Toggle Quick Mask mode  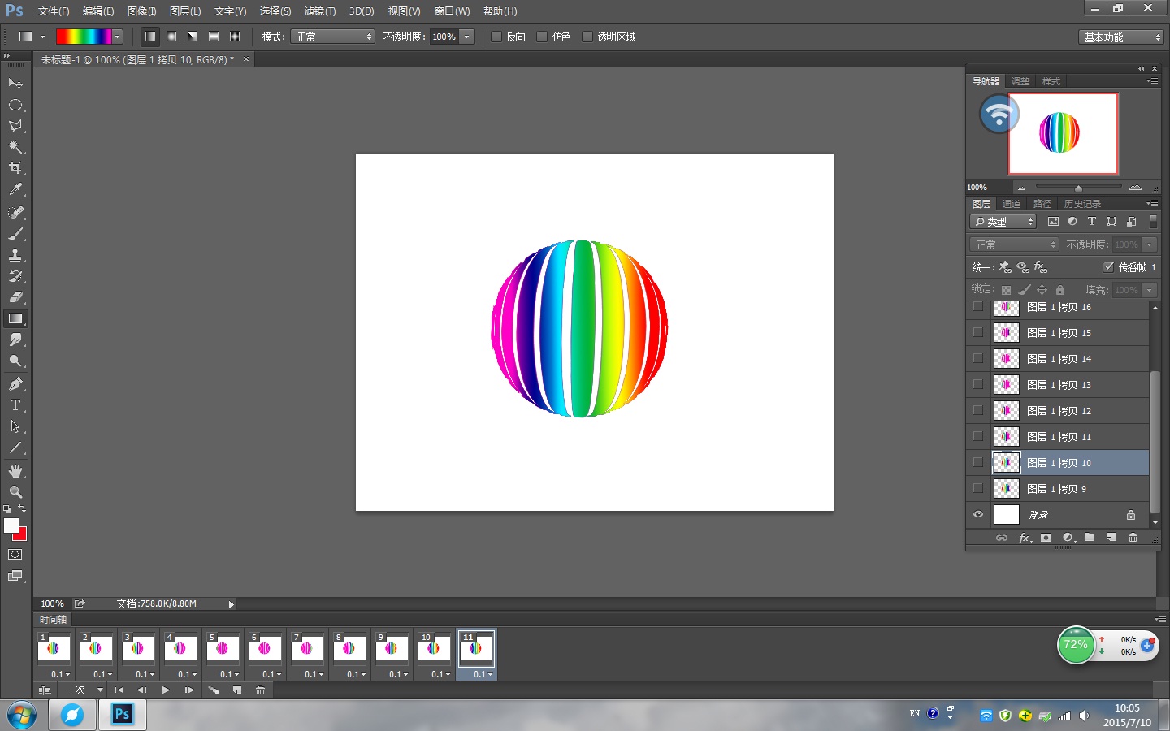(x=15, y=555)
